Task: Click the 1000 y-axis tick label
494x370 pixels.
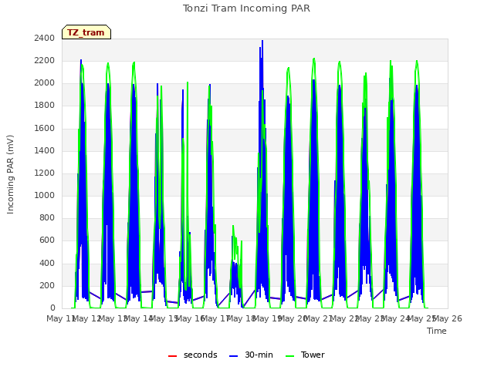Action: pyautogui.click(x=45, y=195)
